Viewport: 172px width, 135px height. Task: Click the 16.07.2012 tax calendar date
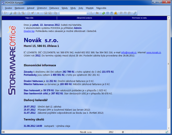30,106
